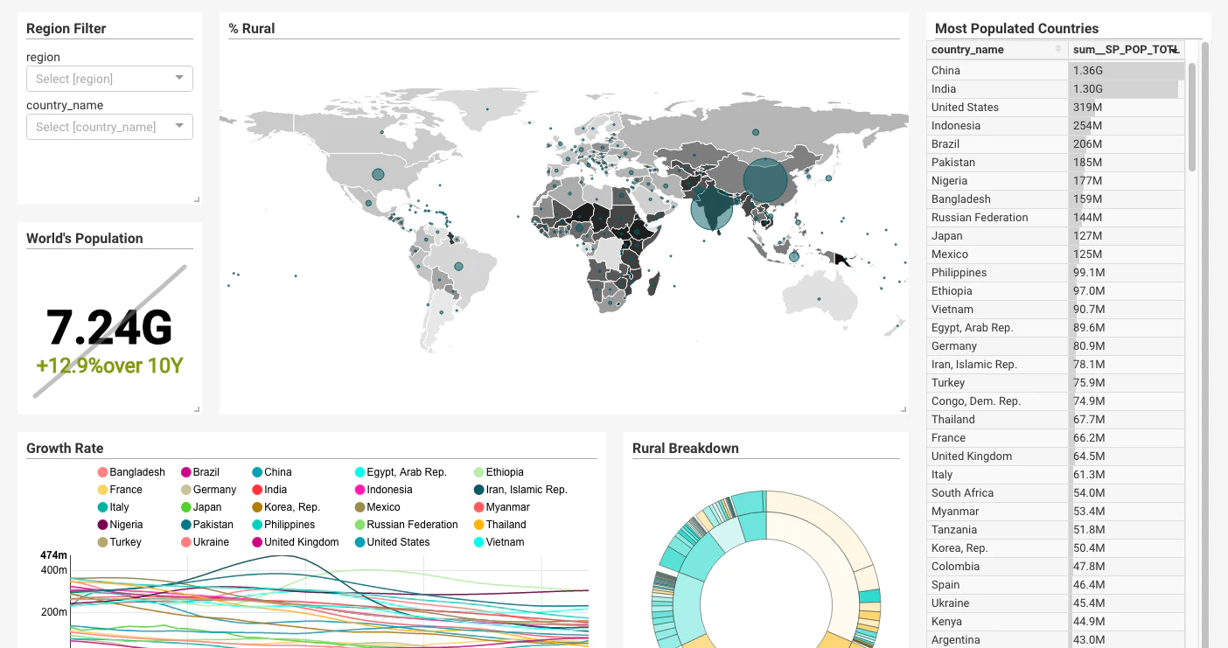The image size is (1228, 648).
Task: Click the Most Populated Countries title
Action: (x=1017, y=29)
